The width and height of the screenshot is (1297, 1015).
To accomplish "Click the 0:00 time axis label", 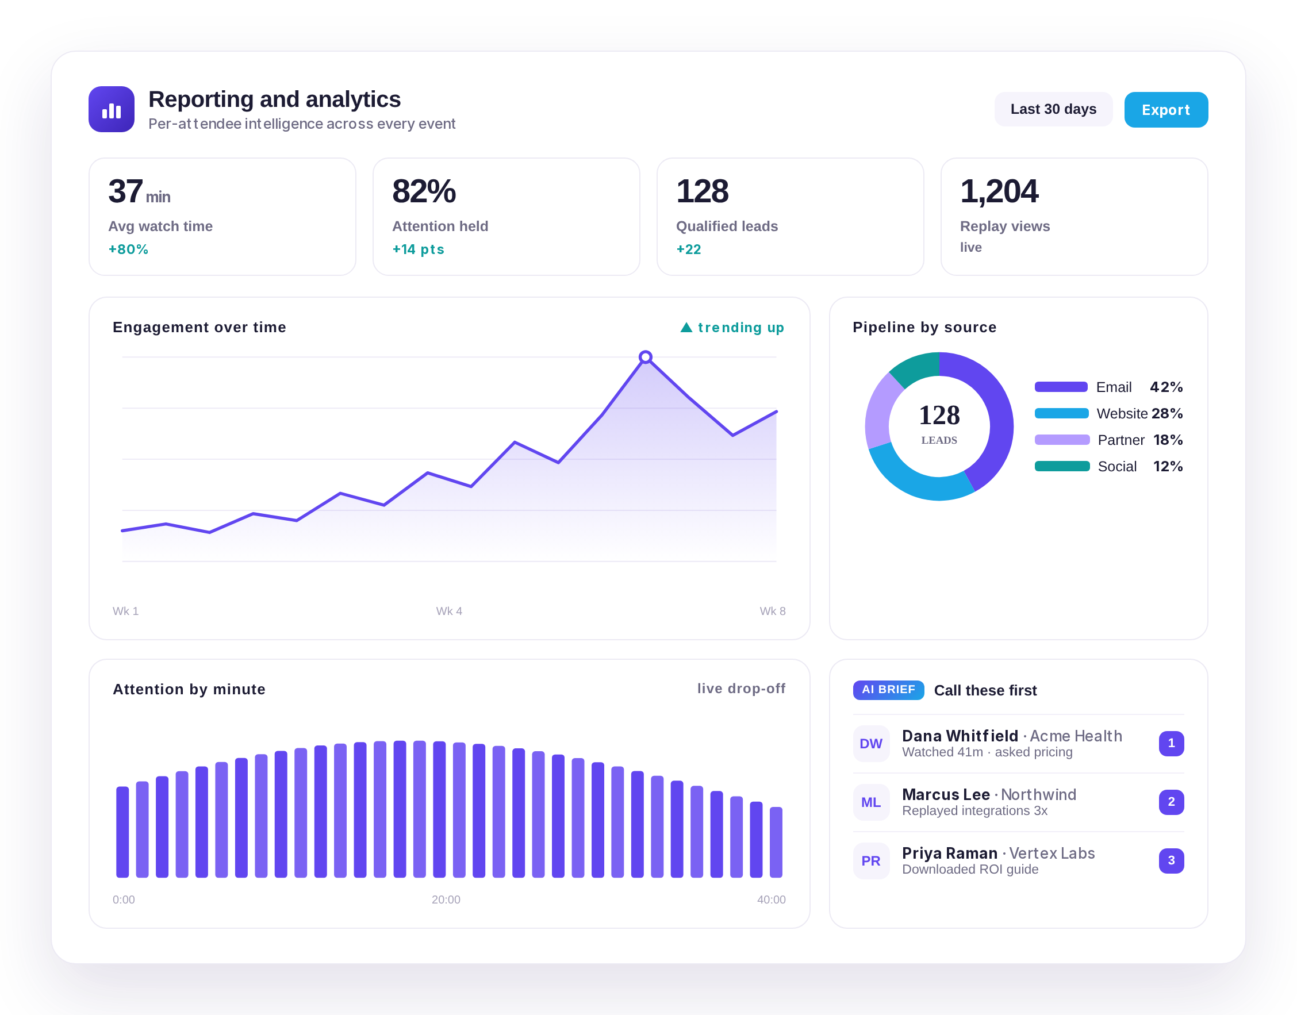I will [124, 899].
